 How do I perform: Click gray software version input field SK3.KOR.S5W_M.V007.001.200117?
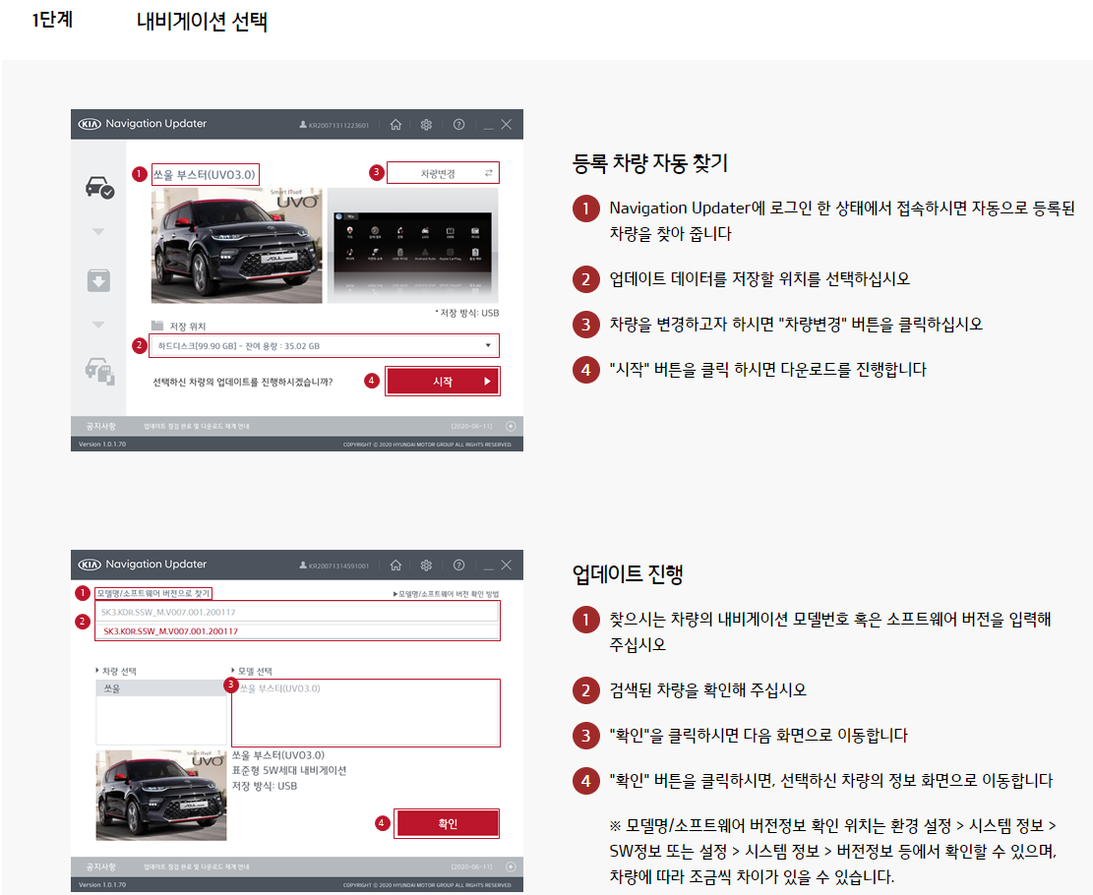pyautogui.click(x=298, y=612)
